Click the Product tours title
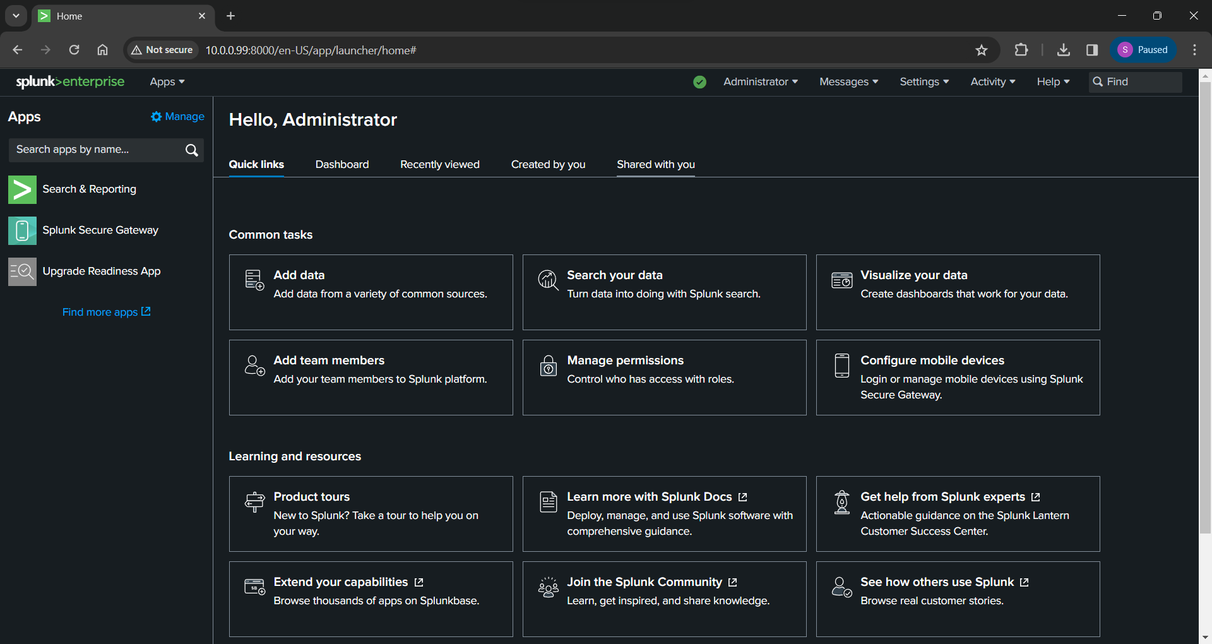 pyautogui.click(x=311, y=497)
